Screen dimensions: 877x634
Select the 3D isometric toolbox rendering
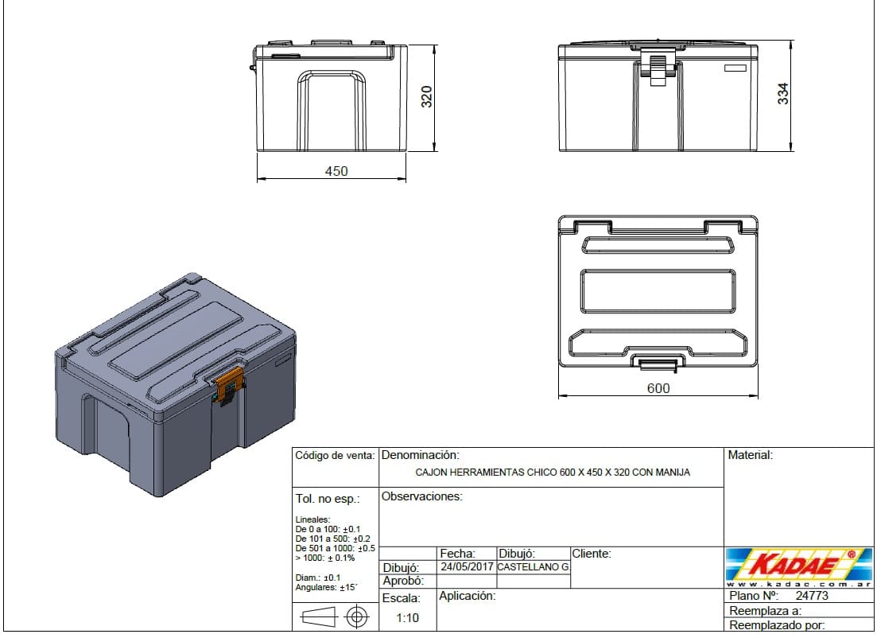coord(175,382)
